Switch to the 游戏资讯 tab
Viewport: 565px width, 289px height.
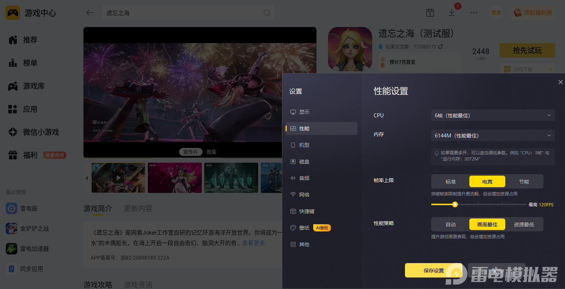tap(138, 285)
